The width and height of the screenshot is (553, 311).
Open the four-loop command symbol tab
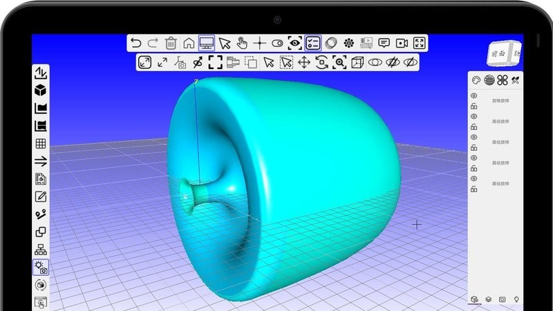pyautogui.click(x=503, y=80)
